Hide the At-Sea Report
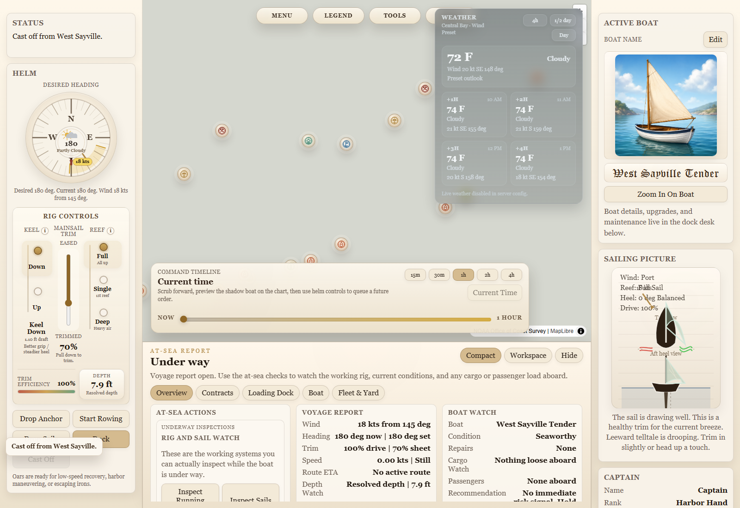Screen dimensions: 740x508 coord(569,356)
